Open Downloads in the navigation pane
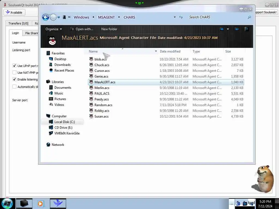Screen dimensions: 279x209 tap(62, 65)
